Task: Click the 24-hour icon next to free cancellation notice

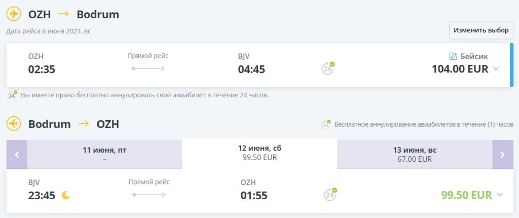Action: pyautogui.click(x=12, y=95)
